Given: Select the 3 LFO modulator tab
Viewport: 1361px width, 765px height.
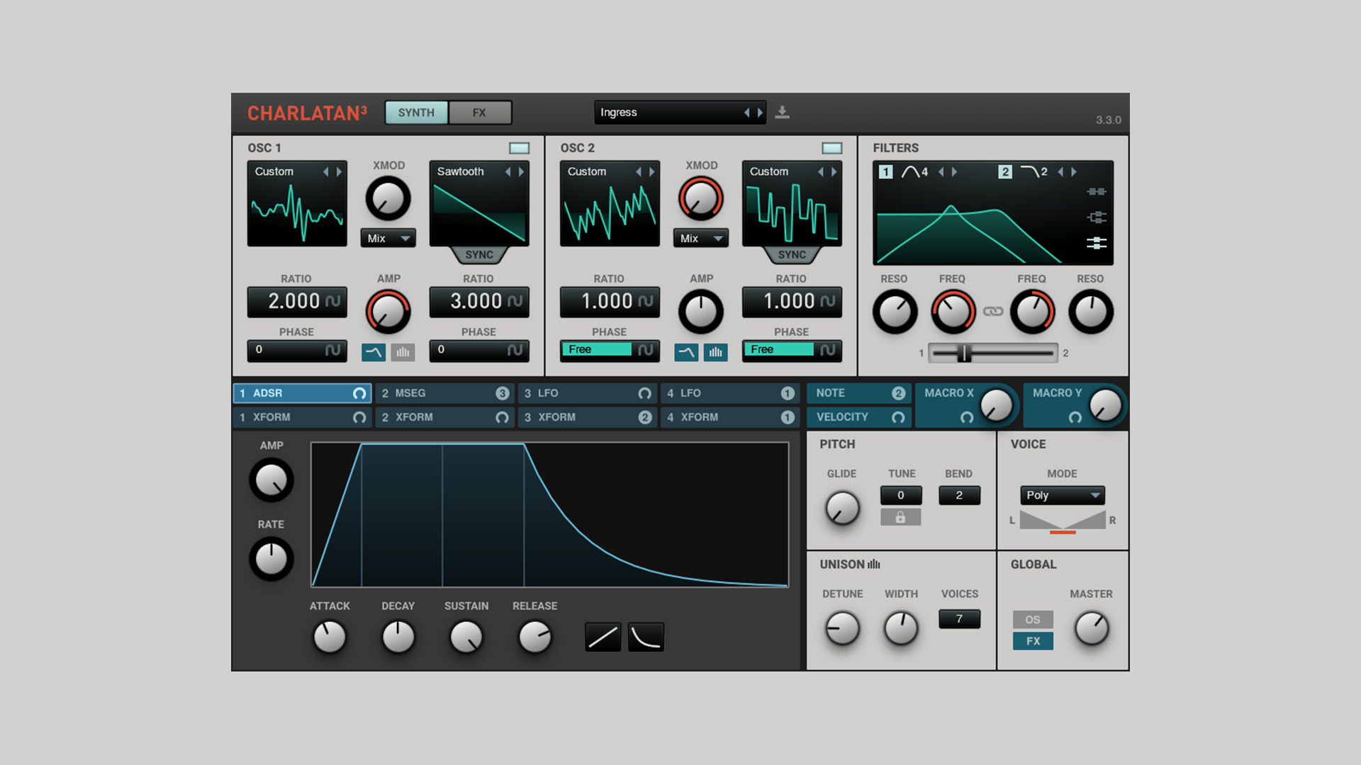Looking at the screenshot, I should [x=588, y=393].
